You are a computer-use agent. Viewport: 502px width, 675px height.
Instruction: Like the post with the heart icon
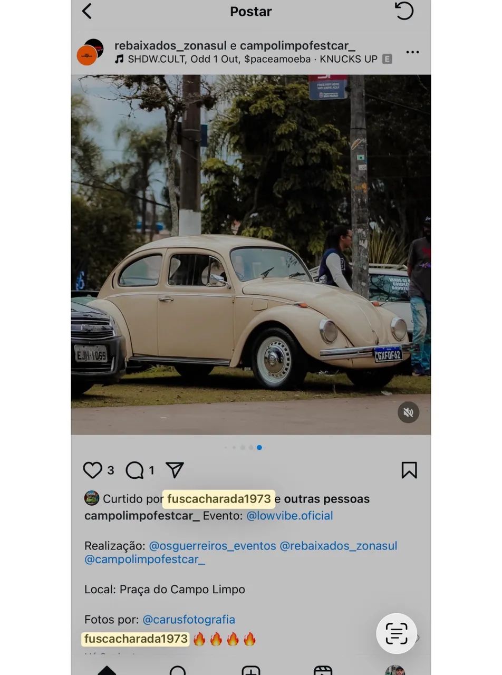92,470
